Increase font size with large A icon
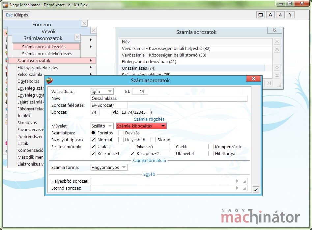The image size is (312, 230). click(270, 15)
